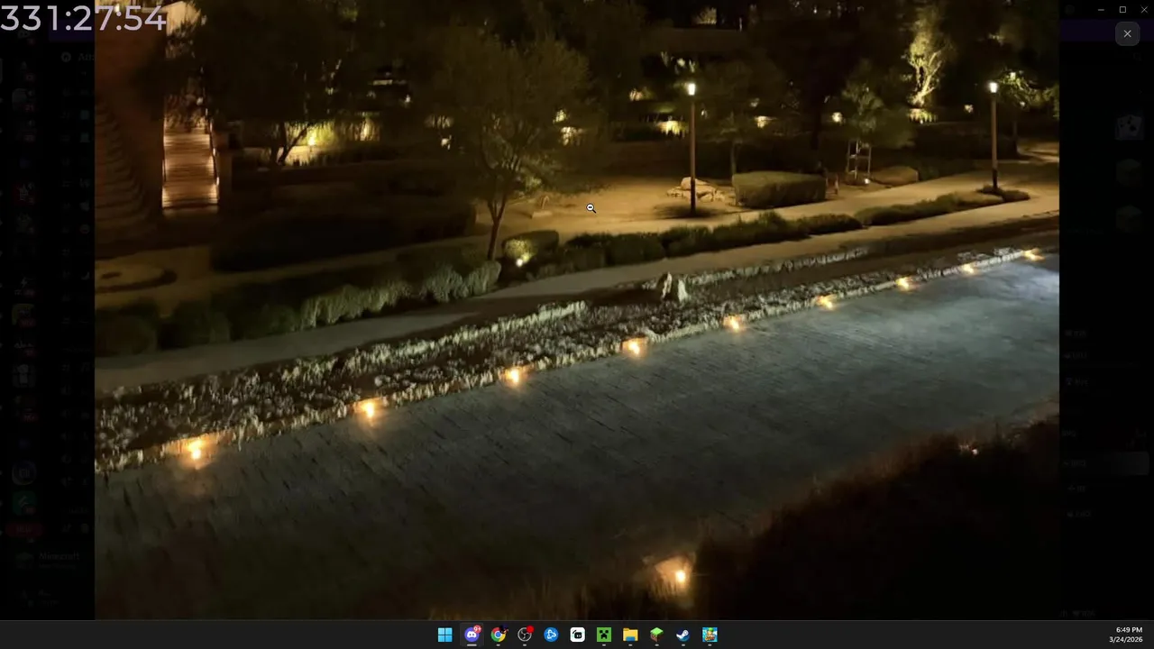Open Minecraft grass block launcher icon
The image size is (1154, 649).
pyautogui.click(x=656, y=635)
